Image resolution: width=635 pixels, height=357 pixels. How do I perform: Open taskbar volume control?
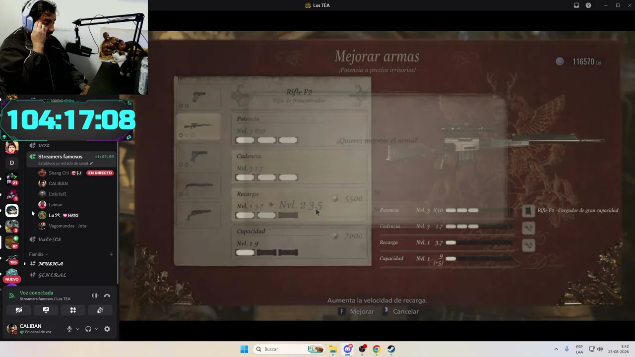click(x=600, y=349)
